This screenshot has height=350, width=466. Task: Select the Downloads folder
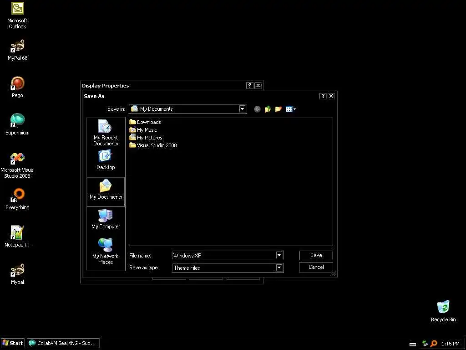tap(145, 122)
